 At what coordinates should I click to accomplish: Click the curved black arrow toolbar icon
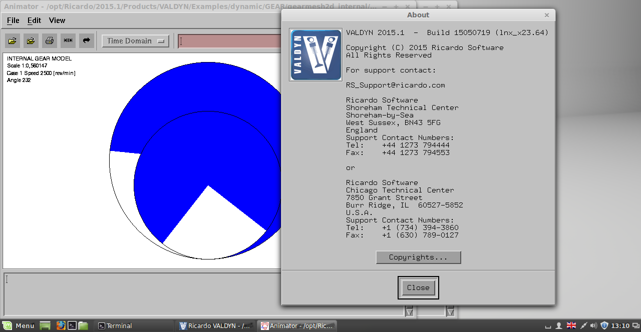coord(87,40)
